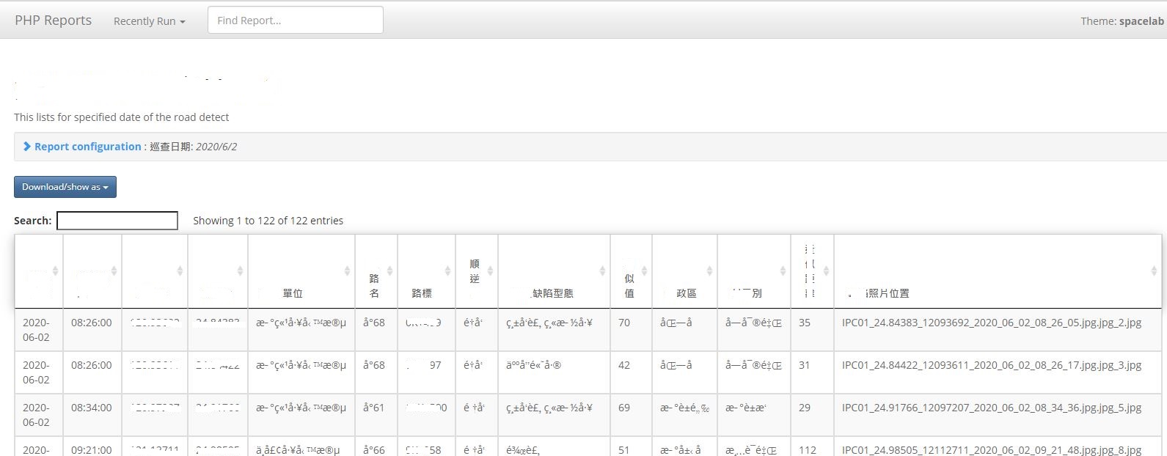The image size is (1167, 456).
Task: Select photo filename ending jpg_3.jpg
Action: click(x=991, y=365)
